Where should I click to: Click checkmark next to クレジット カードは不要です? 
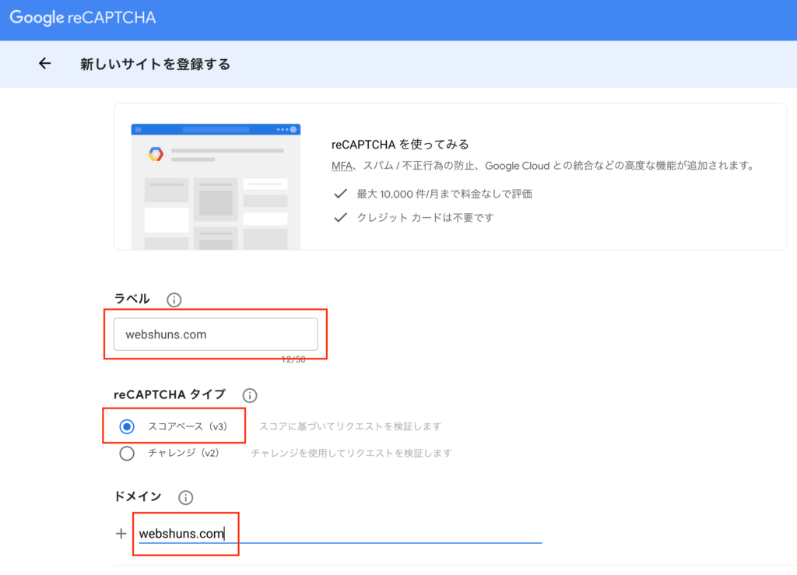click(340, 217)
